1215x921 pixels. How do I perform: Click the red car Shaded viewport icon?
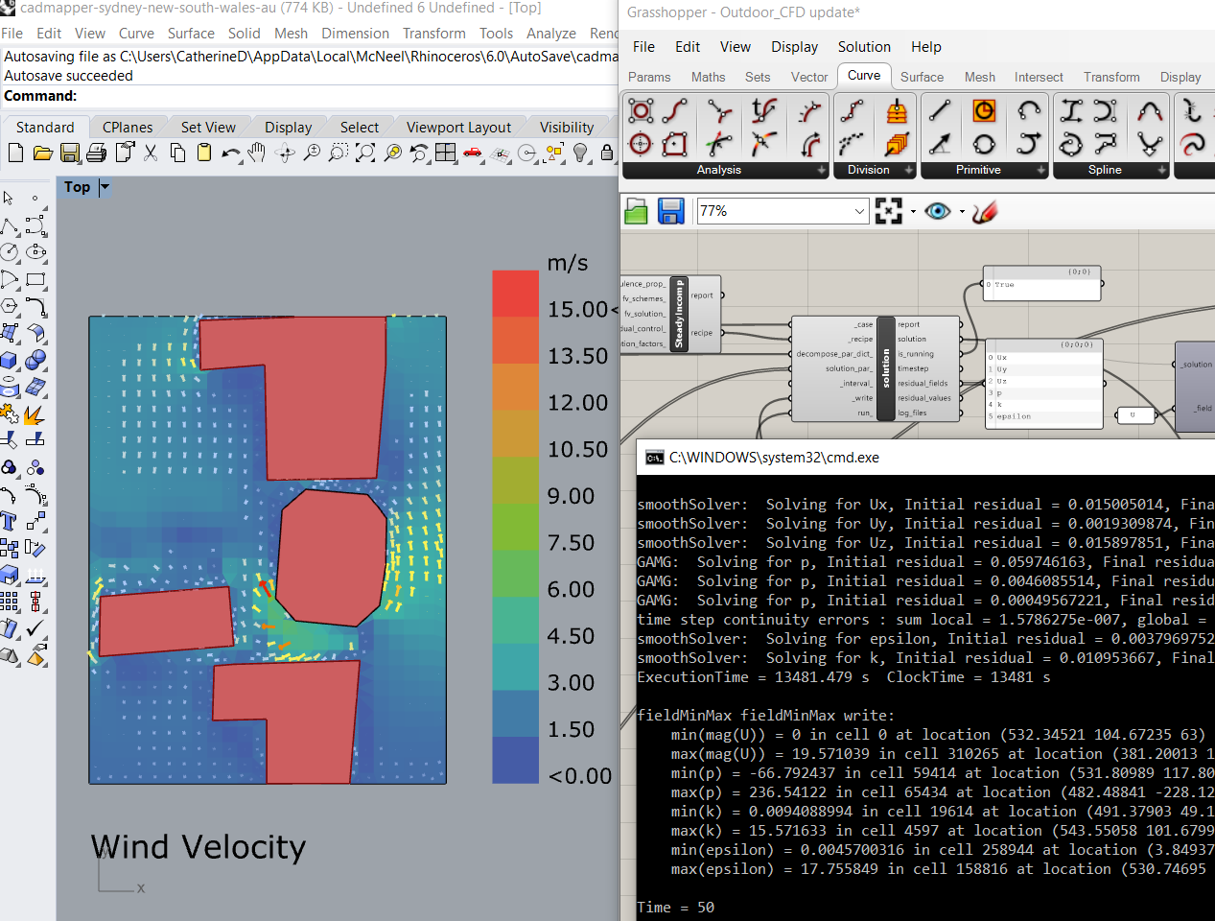click(473, 153)
